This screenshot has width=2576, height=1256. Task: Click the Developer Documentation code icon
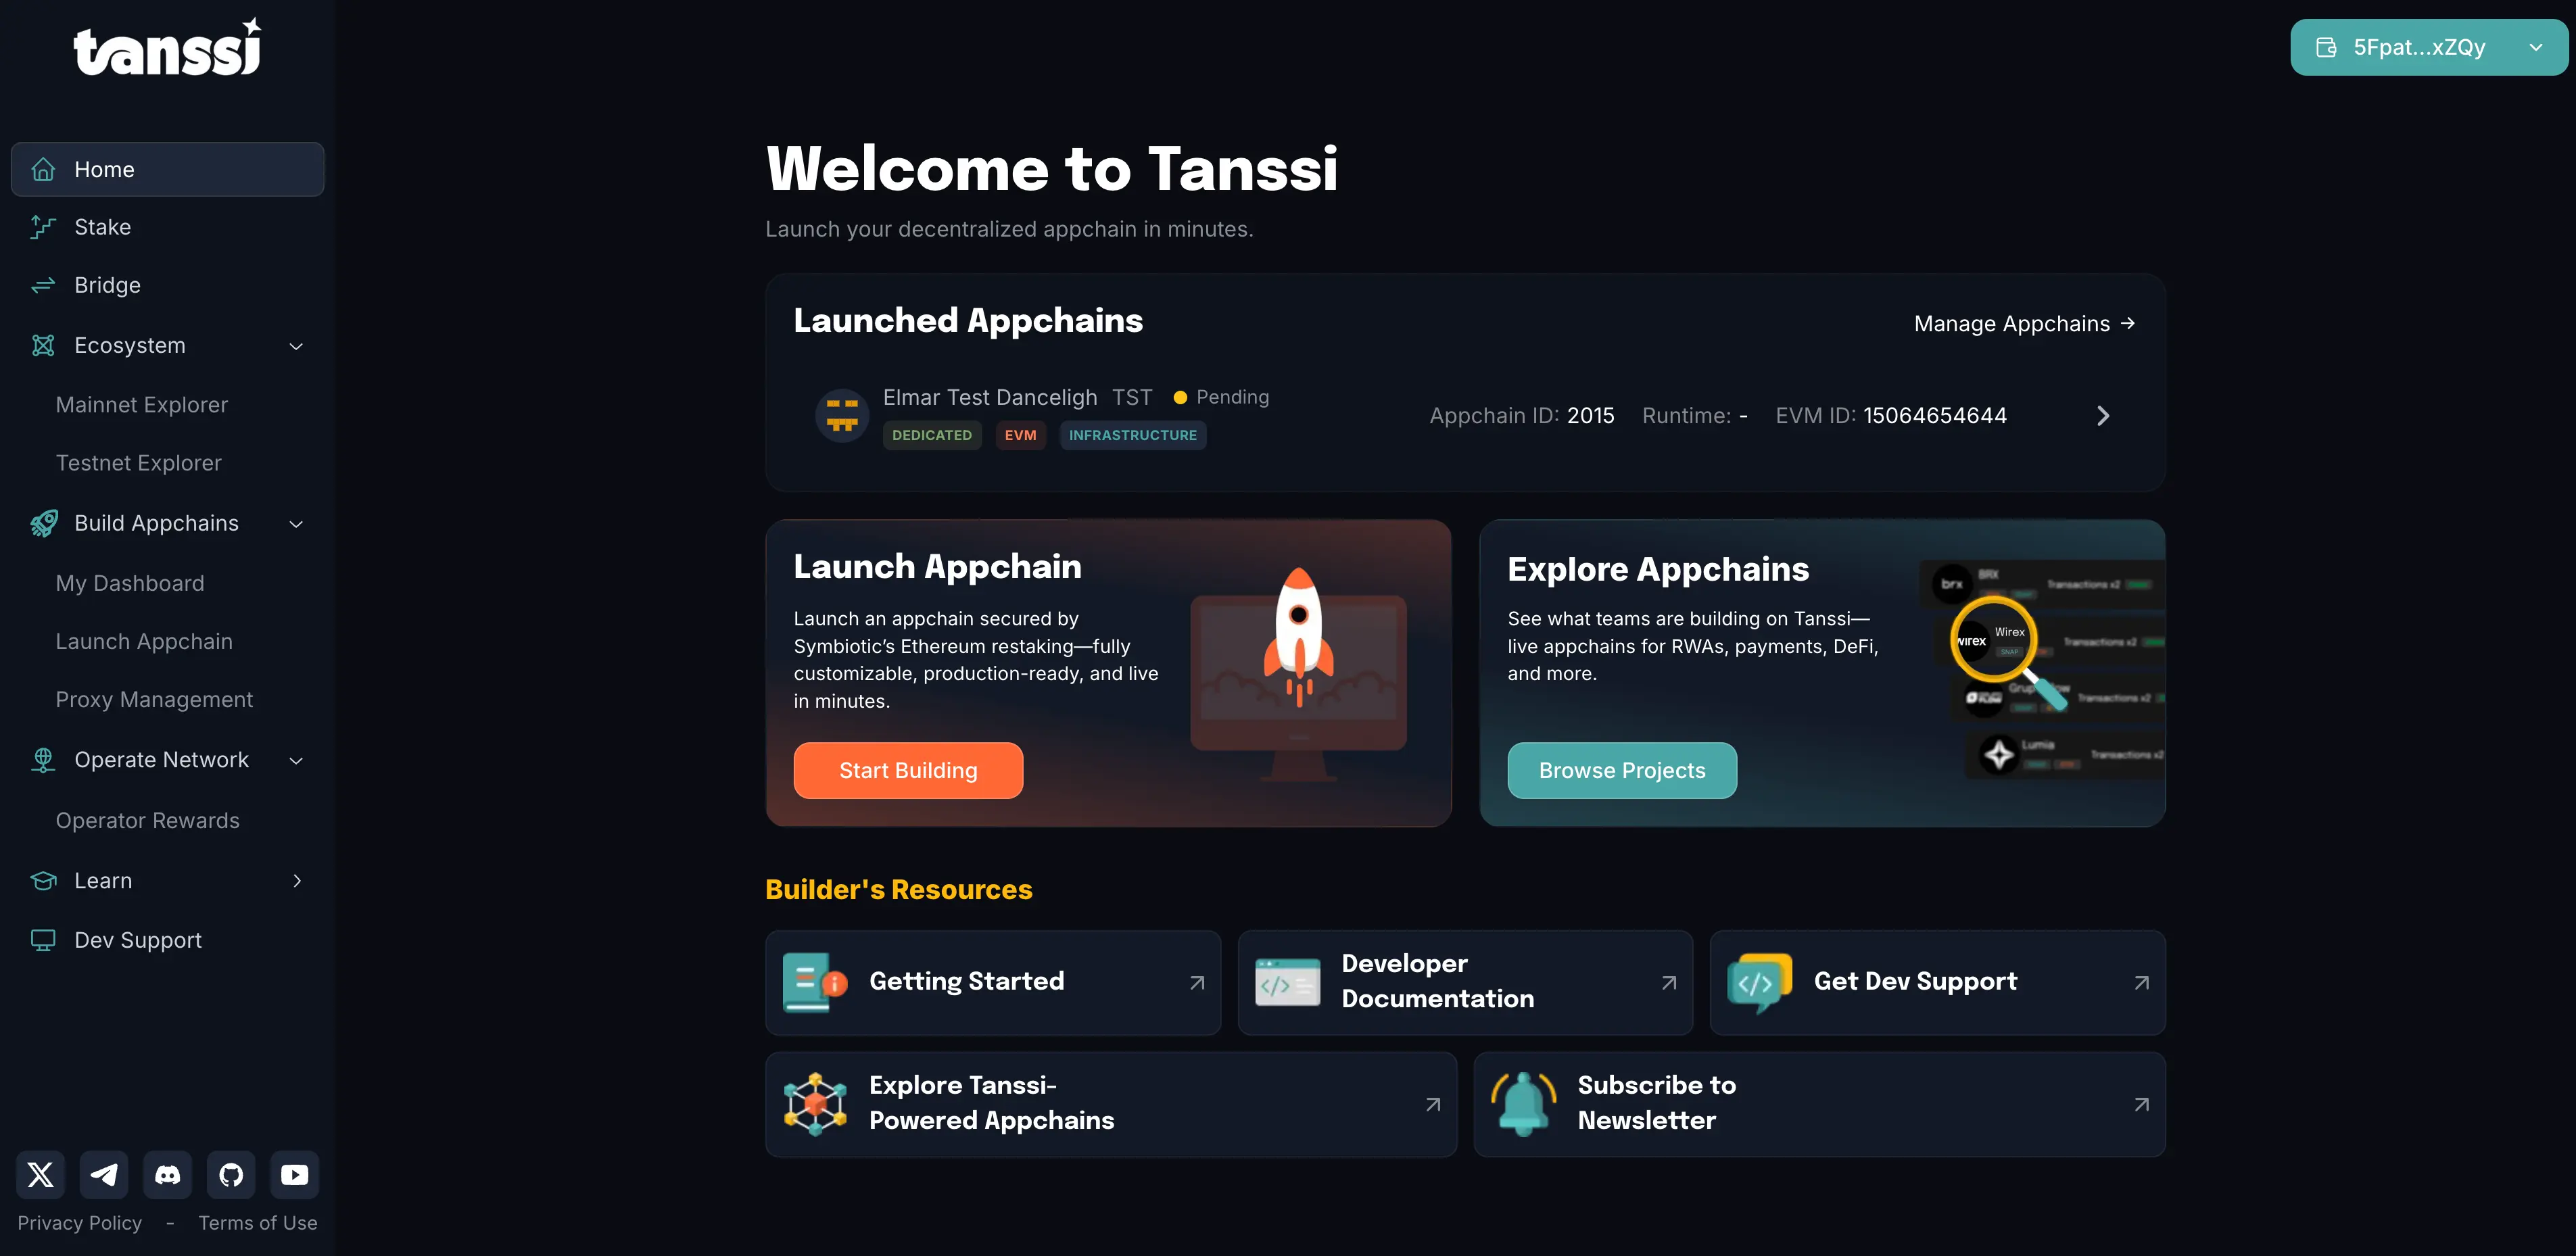(1288, 983)
